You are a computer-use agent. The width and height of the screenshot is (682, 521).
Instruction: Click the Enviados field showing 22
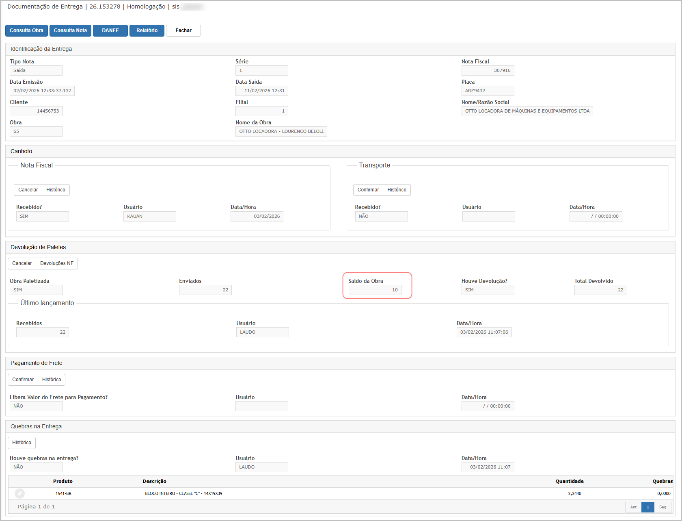pyautogui.click(x=205, y=290)
